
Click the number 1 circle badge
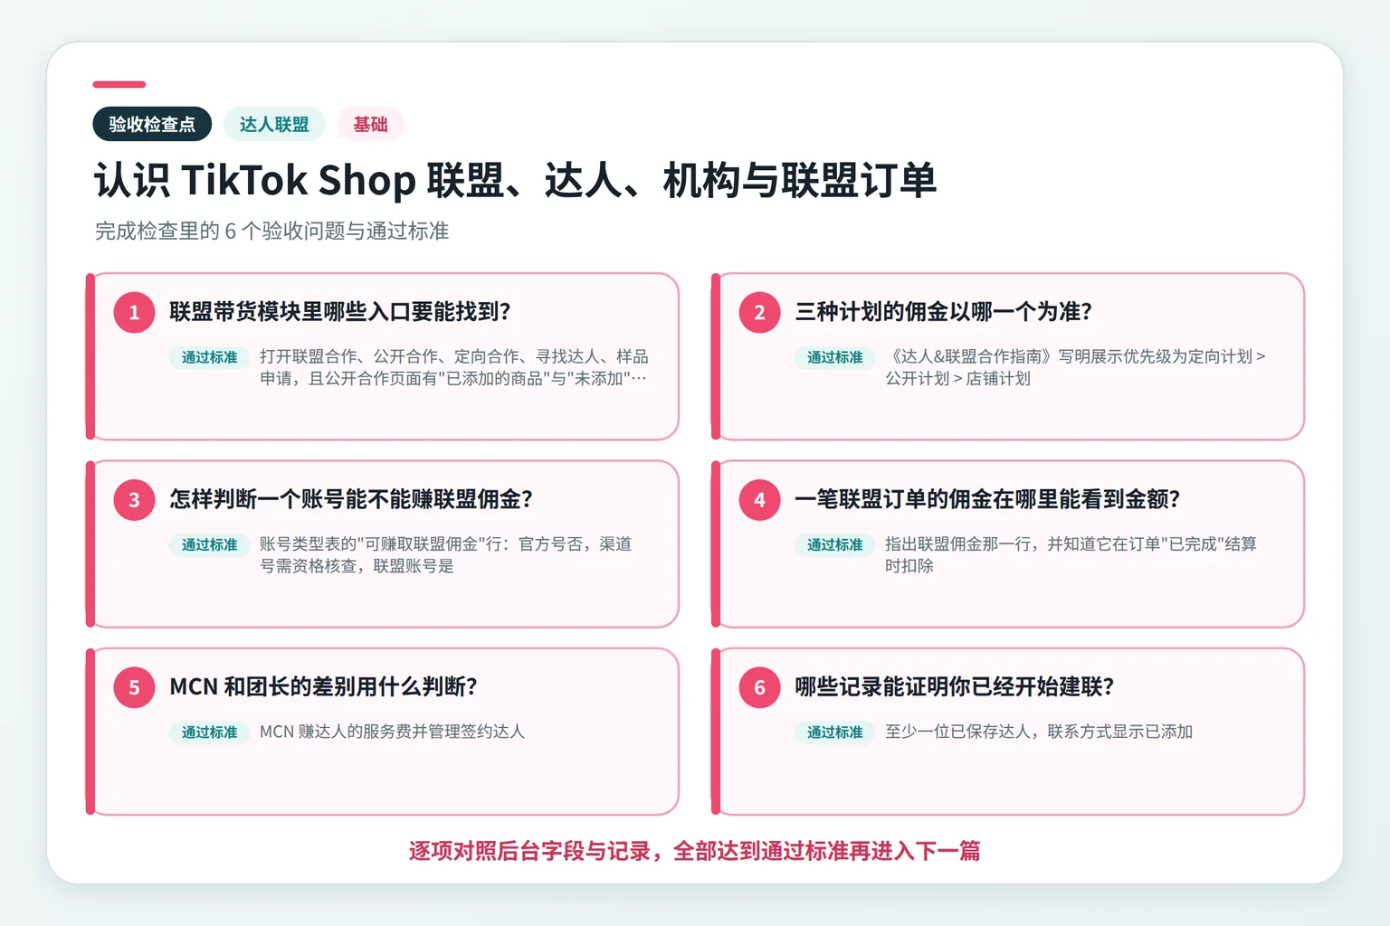pos(134,312)
